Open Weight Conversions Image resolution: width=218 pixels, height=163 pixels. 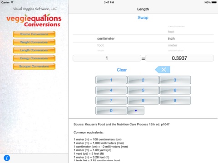click(34, 42)
